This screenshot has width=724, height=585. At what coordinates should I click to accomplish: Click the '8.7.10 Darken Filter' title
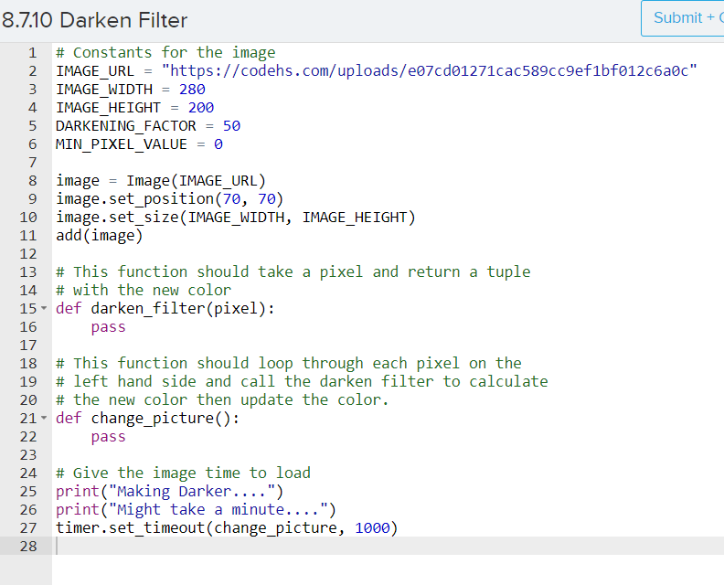[x=95, y=20]
